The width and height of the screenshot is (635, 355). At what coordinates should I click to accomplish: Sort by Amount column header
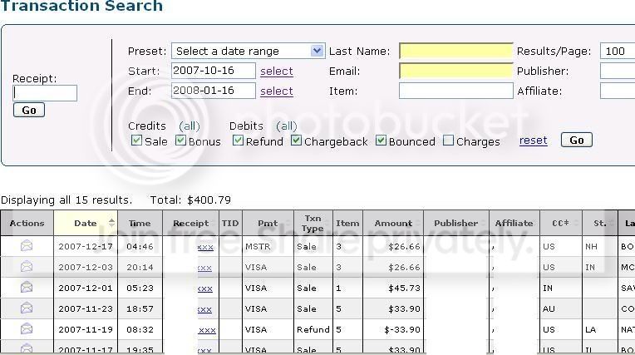point(393,223)
